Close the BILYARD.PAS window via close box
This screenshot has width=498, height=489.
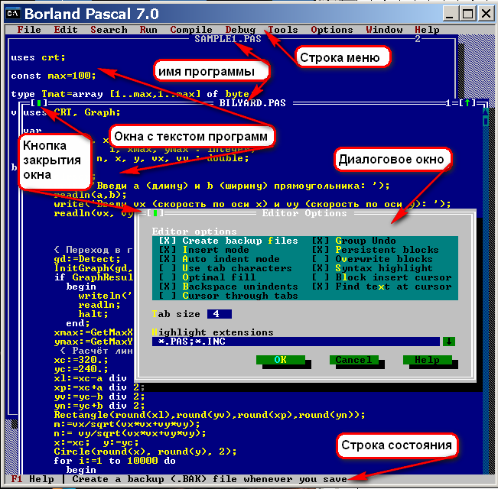(39, 103)
